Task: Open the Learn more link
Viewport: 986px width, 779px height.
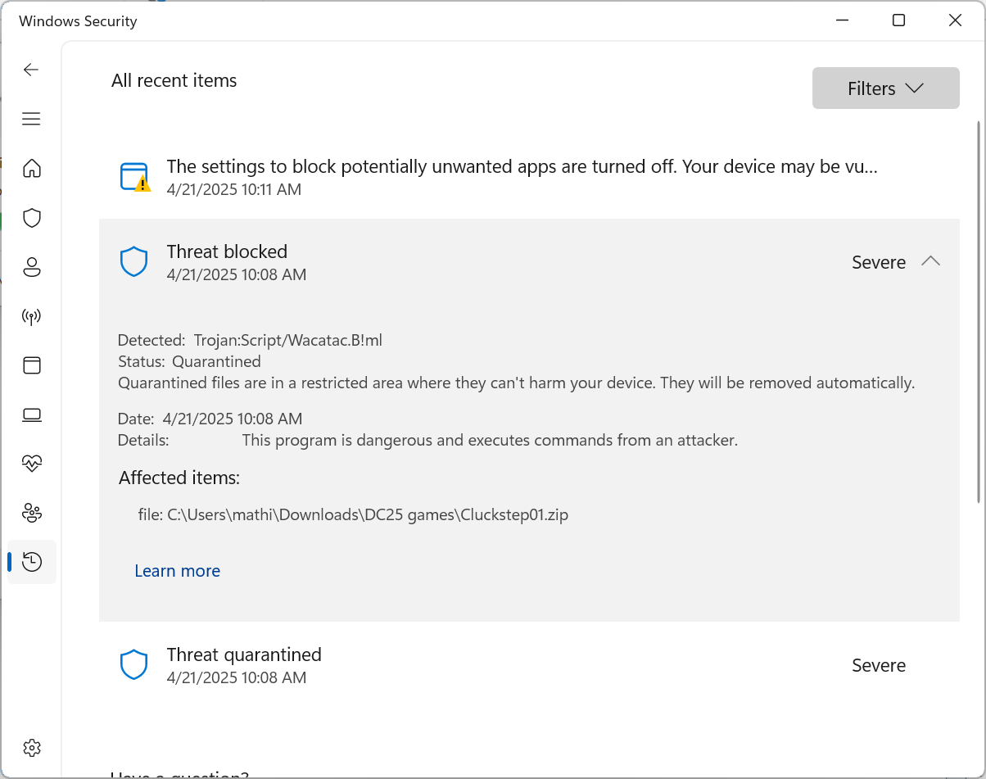Action: 177,571
